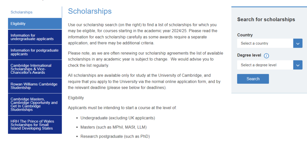Click the Degree level info icon
Image resolution: width=307 pixels, height=143 pixels.
(x=266, y=56)
